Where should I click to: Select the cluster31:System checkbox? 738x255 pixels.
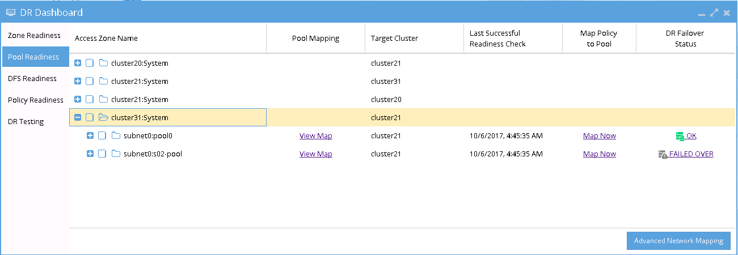point(90,118)
